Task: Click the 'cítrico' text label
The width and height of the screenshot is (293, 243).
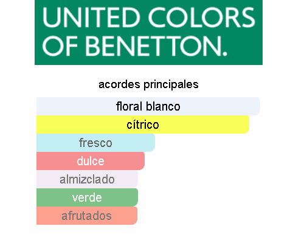Action: pos(143,125)
